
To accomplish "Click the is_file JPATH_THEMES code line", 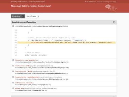I will coord(57,40).
